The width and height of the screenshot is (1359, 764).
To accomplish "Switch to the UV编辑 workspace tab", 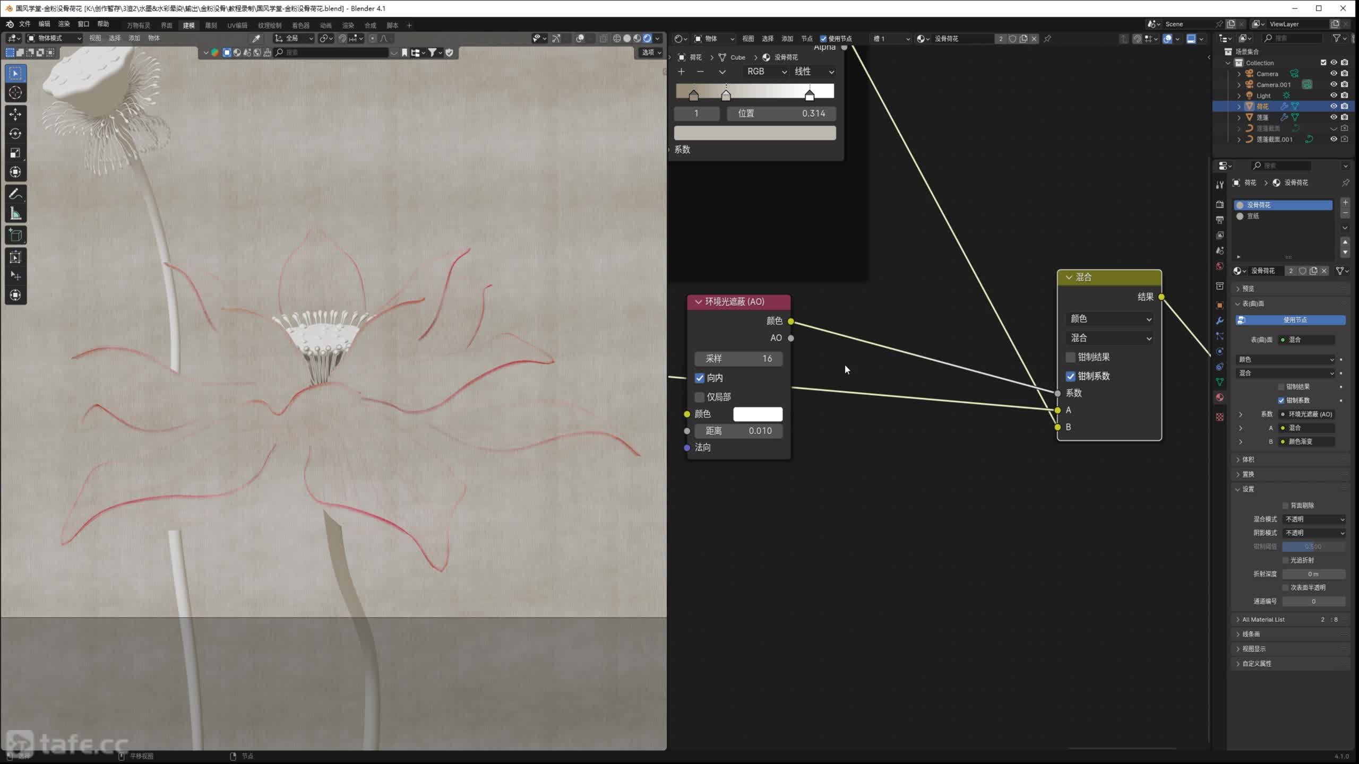I will click(x=237, y=25).
